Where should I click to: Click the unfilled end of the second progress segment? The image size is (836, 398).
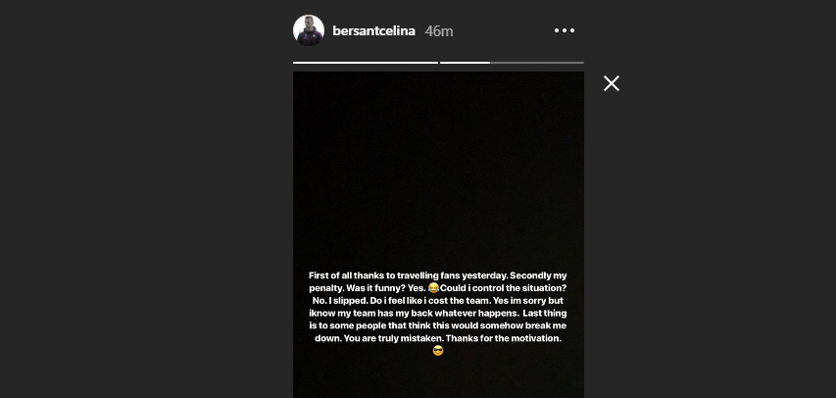point(537,63)
